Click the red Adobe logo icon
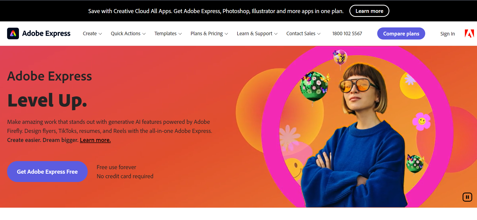 tap(469, 33)
